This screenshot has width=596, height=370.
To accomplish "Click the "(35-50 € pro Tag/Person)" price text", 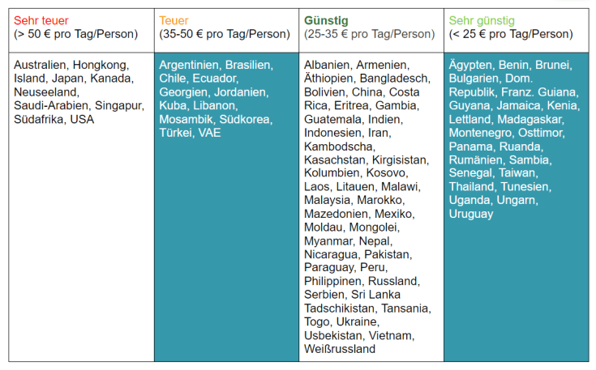I will coord(224,34).
